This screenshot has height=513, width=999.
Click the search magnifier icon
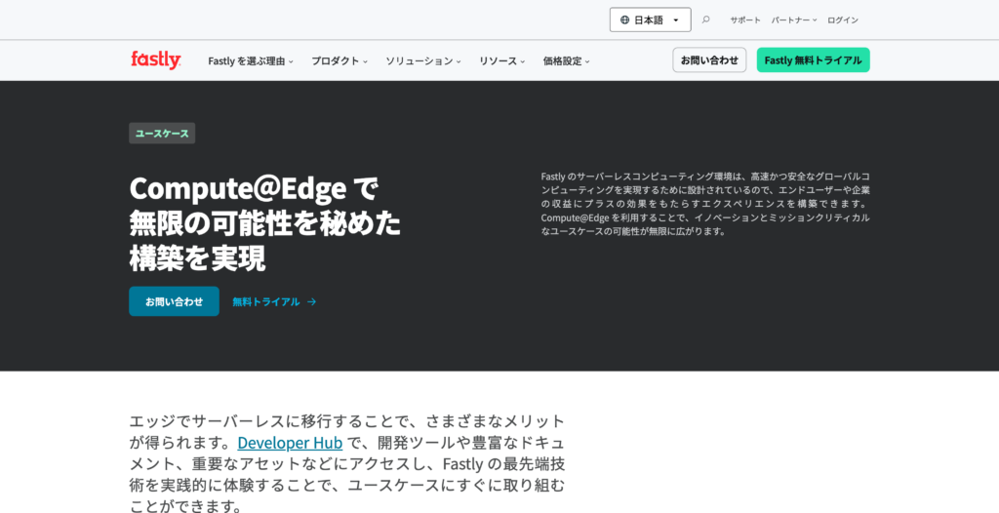point(706,20)
